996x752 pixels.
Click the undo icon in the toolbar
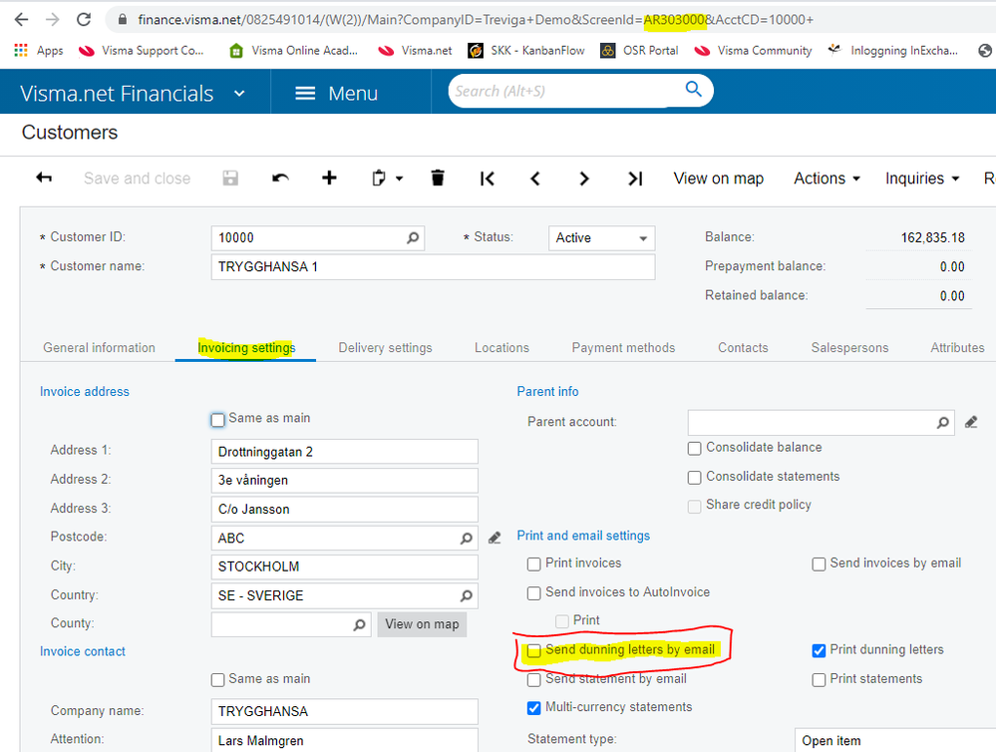click(280, 178)
